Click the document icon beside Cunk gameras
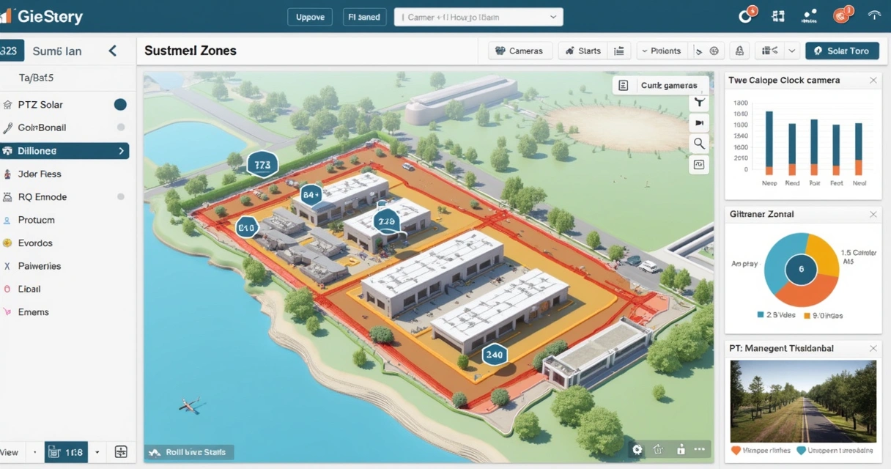 click(x=624, y=86)
